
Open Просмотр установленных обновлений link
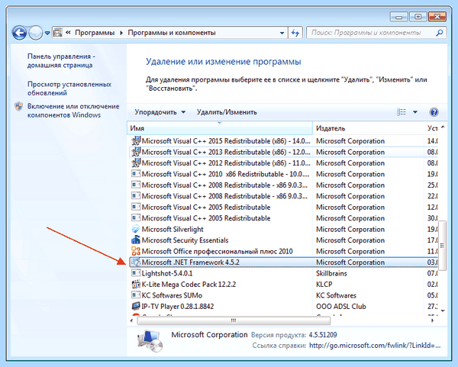point(69,89)
